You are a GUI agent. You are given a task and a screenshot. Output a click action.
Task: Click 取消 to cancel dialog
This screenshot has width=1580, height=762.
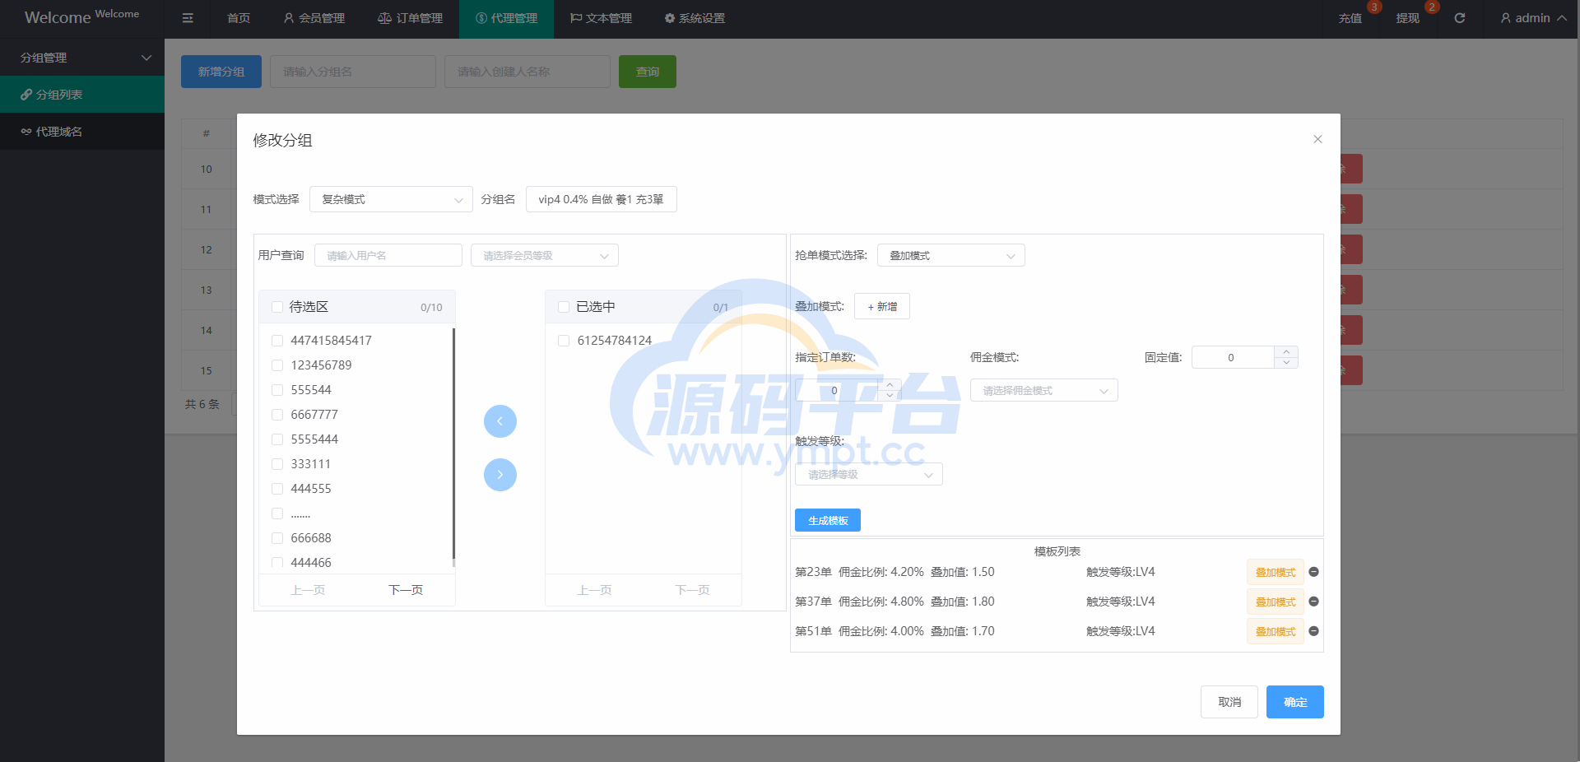pyautogui.click(x=1229, y=702)
